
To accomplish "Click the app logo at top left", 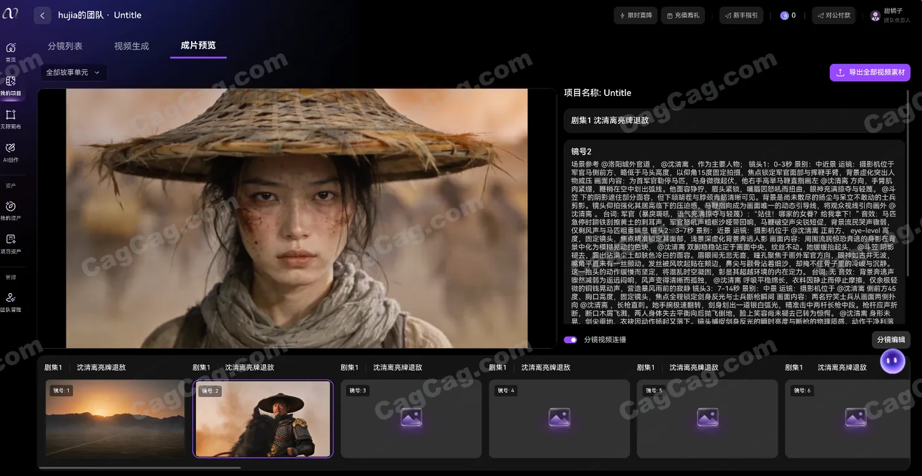I will pos(10,14).
